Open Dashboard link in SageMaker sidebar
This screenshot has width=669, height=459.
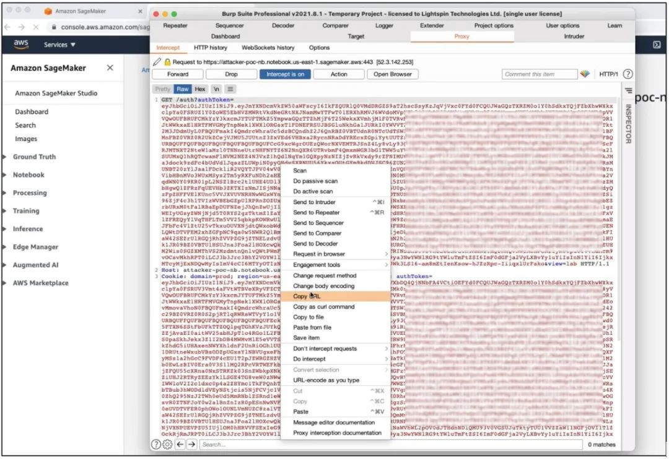coord(32,112)
